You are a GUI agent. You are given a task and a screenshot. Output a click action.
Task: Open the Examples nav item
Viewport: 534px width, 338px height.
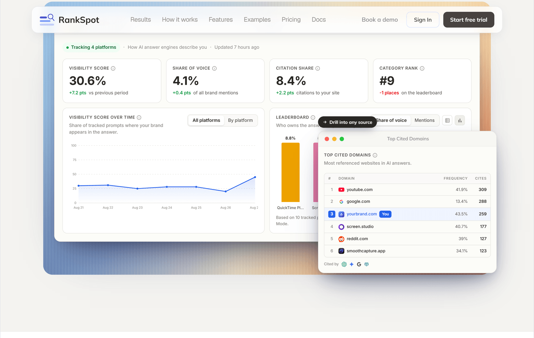point(257,20)
